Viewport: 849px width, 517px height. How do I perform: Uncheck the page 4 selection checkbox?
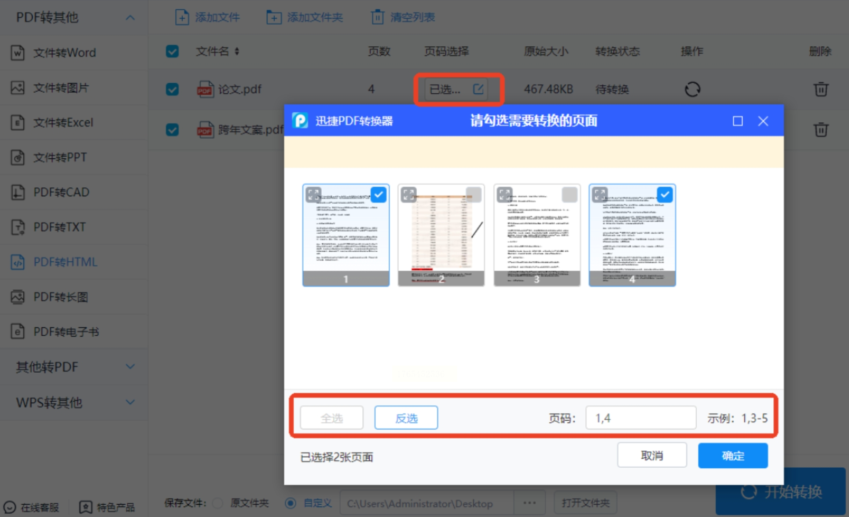[665, 194]
